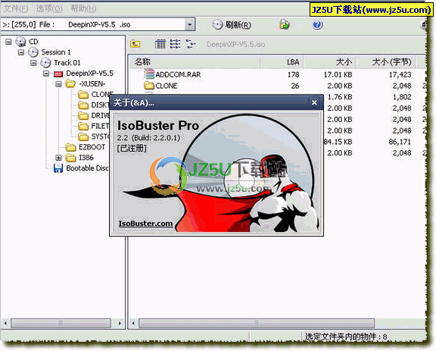Select the CLONE folder in the tree
The height and width of the screenshot is (351, 436).
pyautogui.click(x=95, y=95)
